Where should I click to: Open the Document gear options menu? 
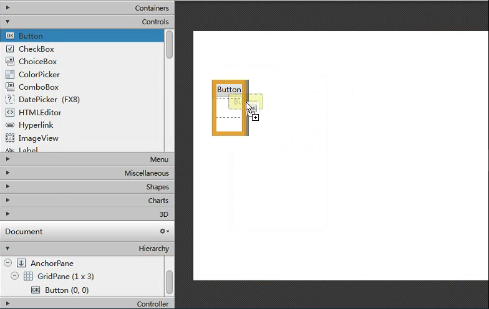pyautogui.click(x=164, y=232)
